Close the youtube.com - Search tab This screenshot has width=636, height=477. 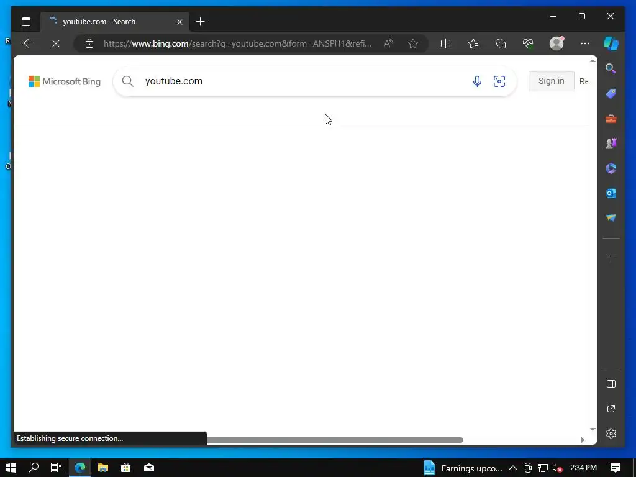[x=179, y=22]
